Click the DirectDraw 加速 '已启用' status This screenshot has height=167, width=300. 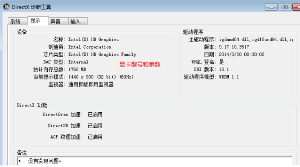95,114
